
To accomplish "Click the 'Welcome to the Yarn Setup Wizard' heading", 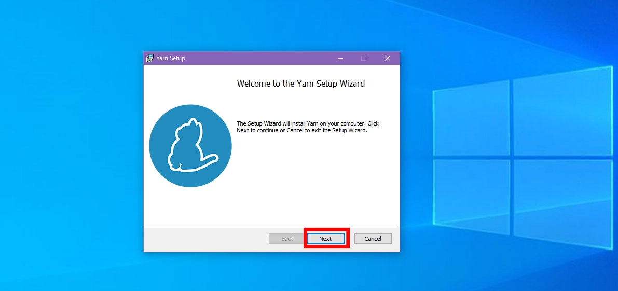I will pos(301,84).
